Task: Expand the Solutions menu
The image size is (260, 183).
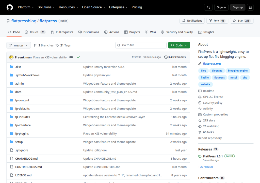Action: 46,7
